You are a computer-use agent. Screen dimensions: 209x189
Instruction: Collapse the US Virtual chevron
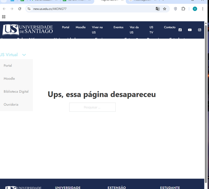24,55
